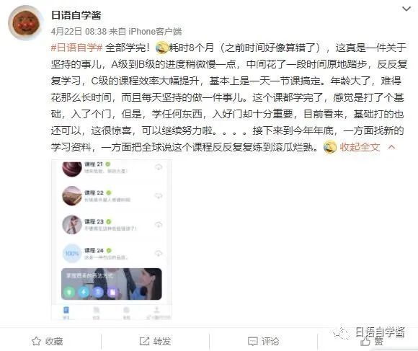
Task: Click the cloud download icon for 课程 21
Action: pos(159,167)
